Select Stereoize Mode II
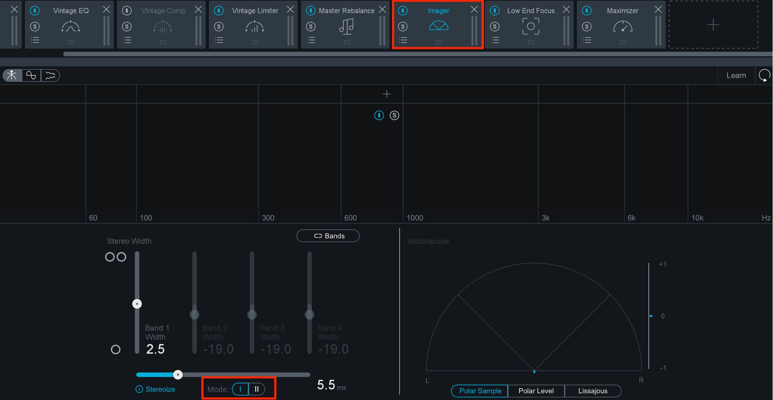This screenshot has height=400, width=773. (257, 389)
